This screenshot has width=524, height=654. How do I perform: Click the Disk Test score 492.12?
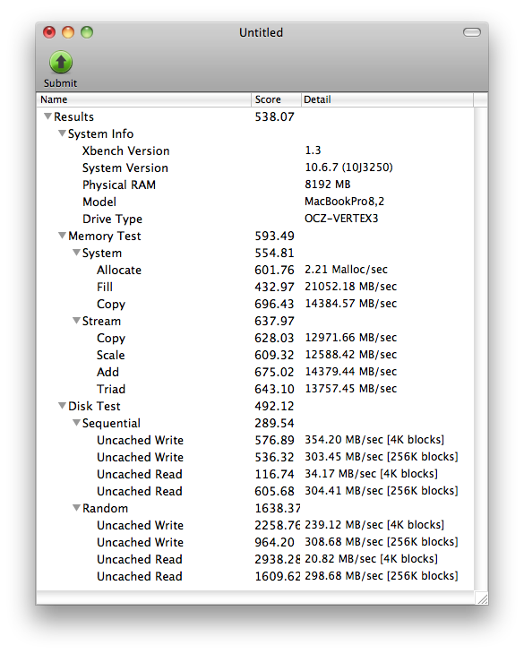pos(274,406)
